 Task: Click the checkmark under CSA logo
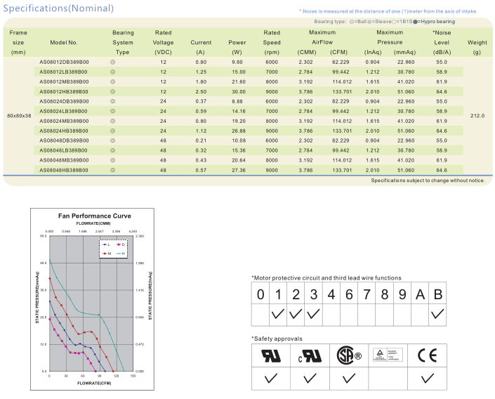349,378
